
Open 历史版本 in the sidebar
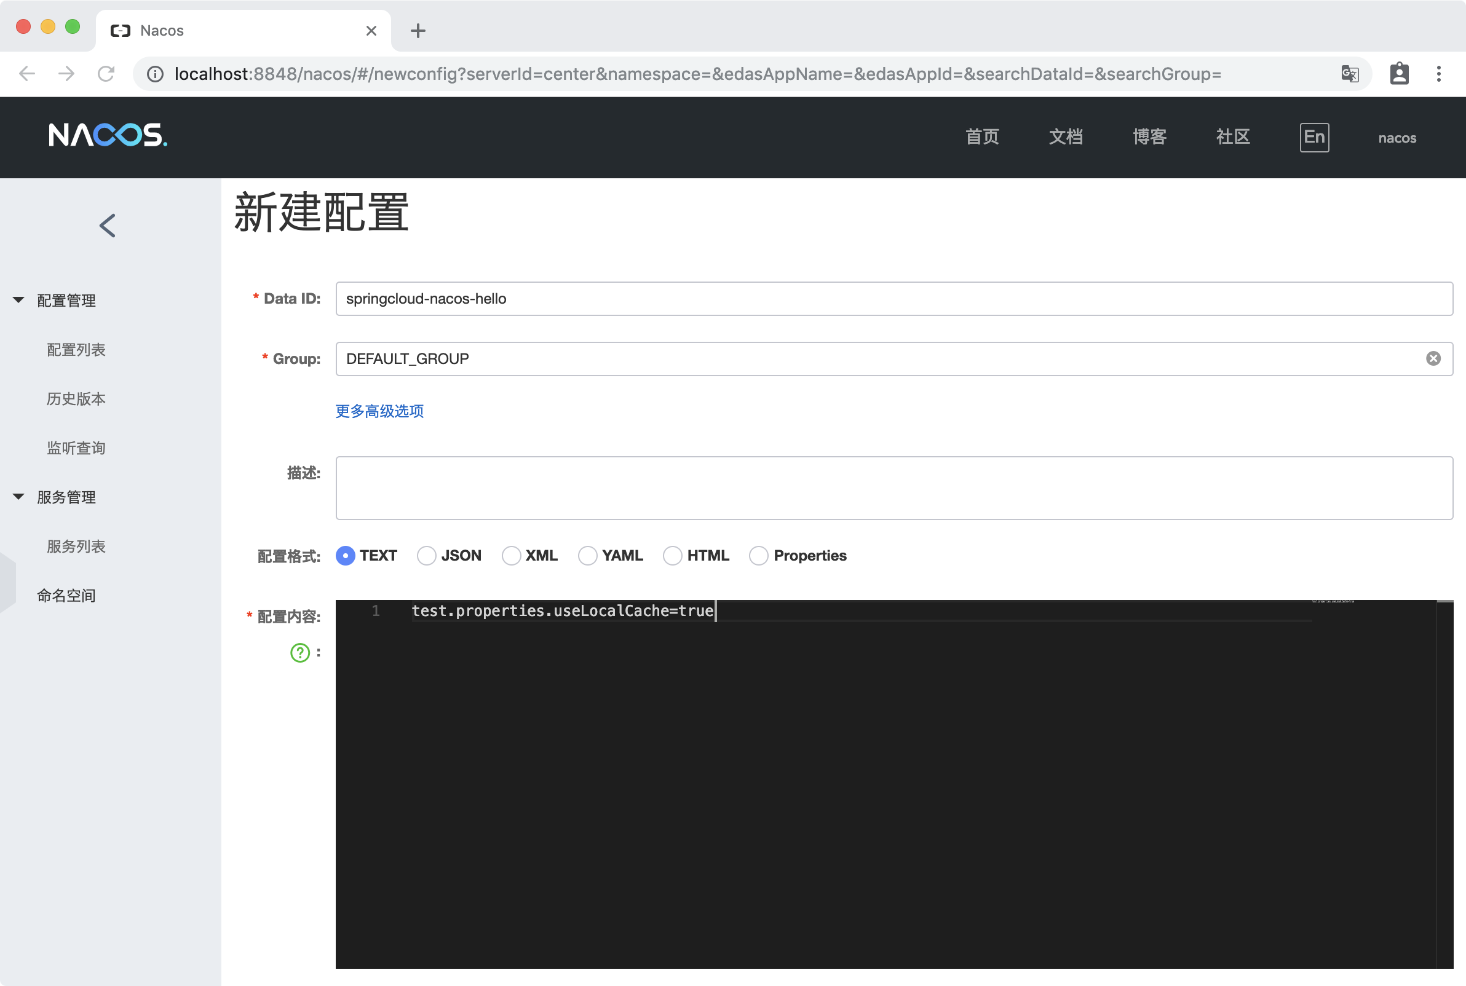(76, 399)
